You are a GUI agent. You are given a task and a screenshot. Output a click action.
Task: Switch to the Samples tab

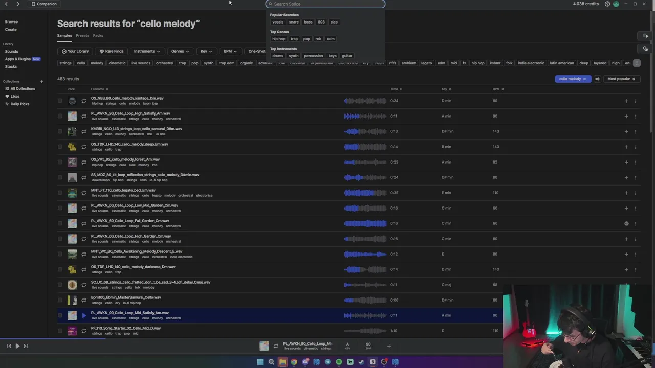coord(64,36)
